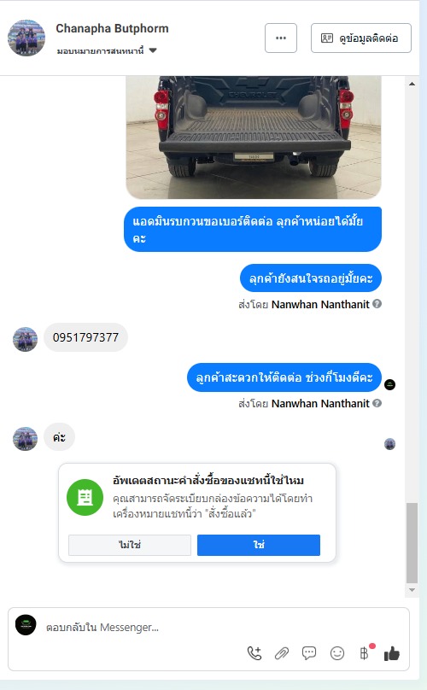Click help icon beside second Nanwhan Nanthanit

(x=377, y=403)
